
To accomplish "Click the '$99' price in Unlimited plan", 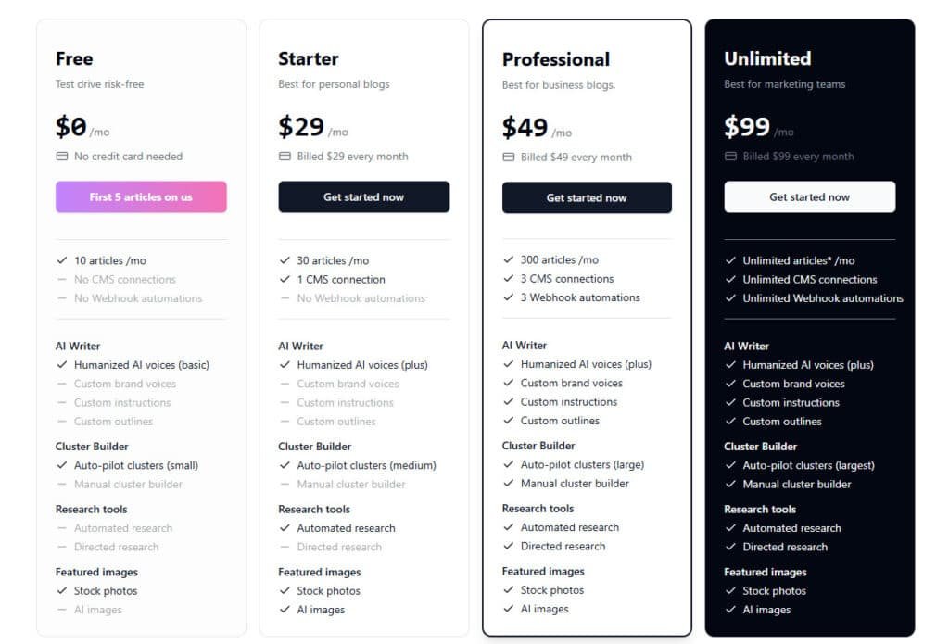I will [x=745, y=127].
